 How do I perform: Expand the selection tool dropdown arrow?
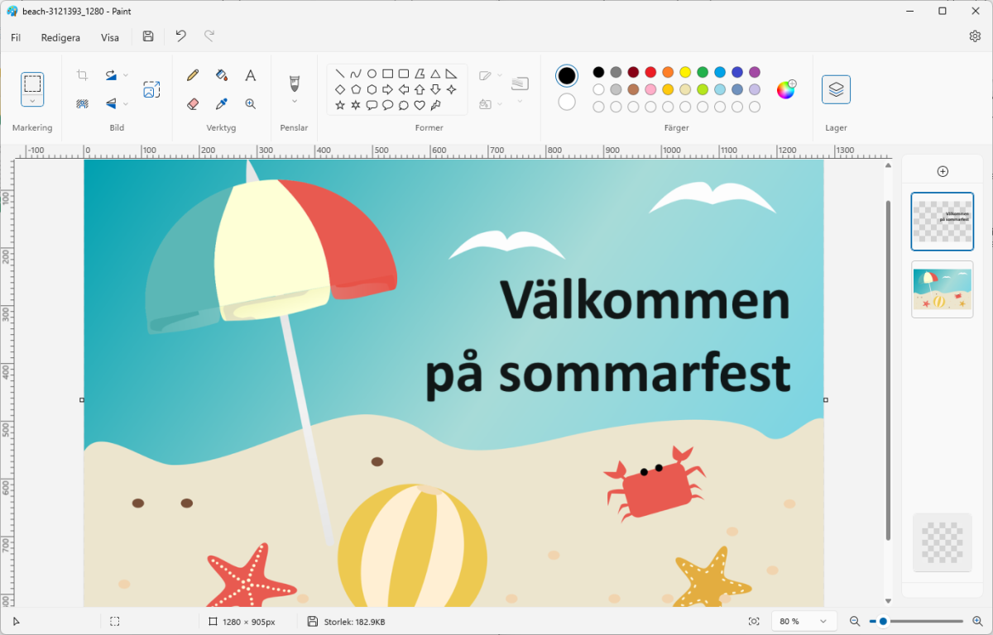pos(32,101)
